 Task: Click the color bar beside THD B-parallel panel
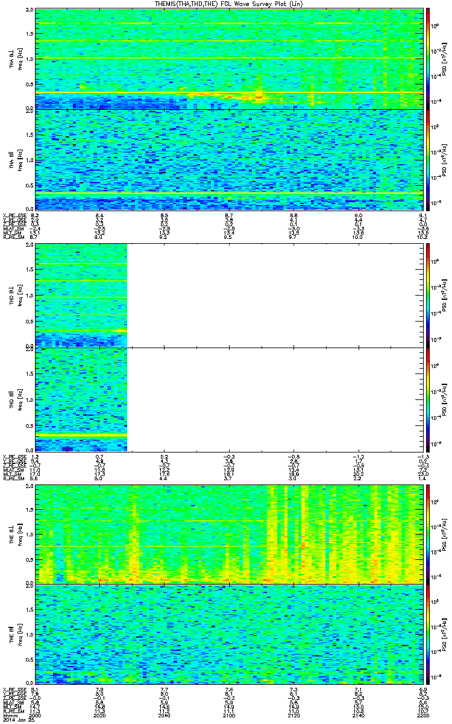pos(428,399)
